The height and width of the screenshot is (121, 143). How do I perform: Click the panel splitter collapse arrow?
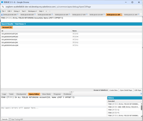71,92
